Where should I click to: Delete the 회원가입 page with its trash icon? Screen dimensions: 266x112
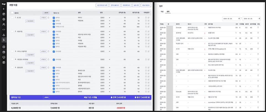click(48, 32)
